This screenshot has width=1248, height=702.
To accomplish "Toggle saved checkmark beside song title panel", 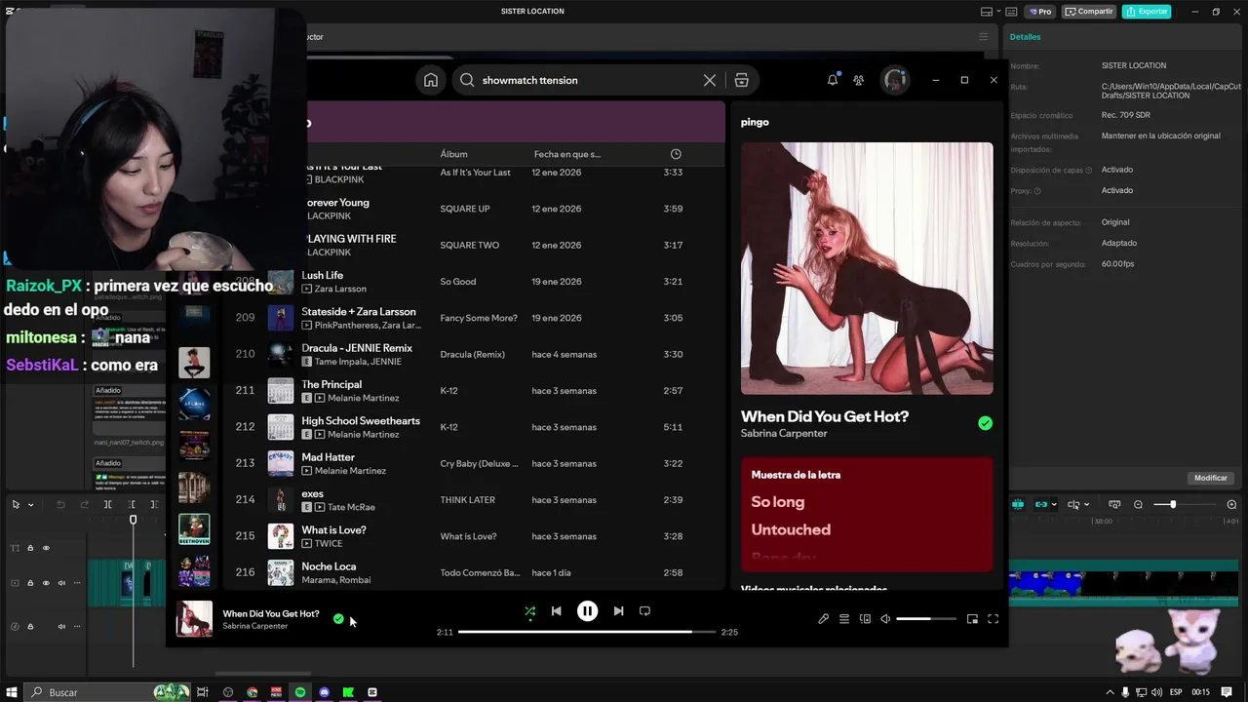I will click(x=985, y=423).
